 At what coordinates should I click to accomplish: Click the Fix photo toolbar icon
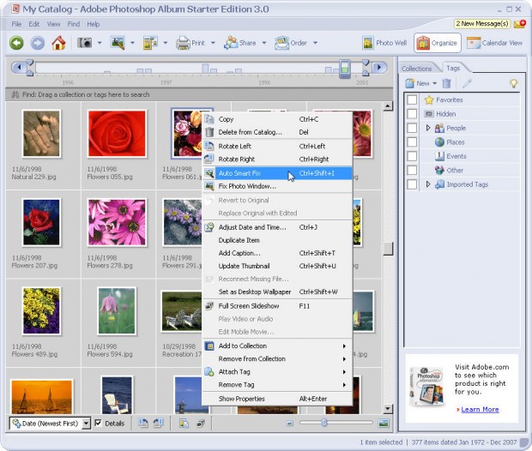tap(118, 43)
